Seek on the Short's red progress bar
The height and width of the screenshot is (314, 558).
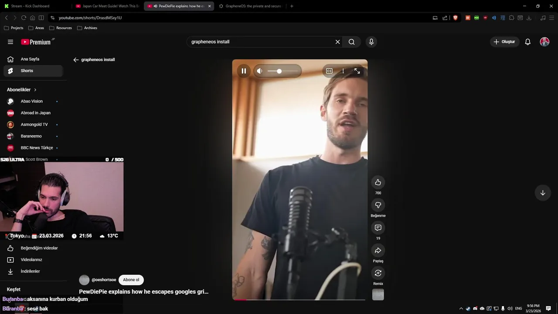(299, 300)
